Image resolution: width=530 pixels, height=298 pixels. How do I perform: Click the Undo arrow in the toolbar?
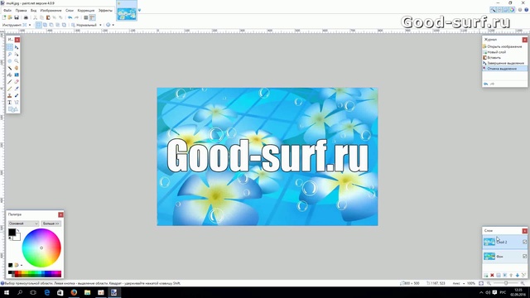tap(70, 17)
